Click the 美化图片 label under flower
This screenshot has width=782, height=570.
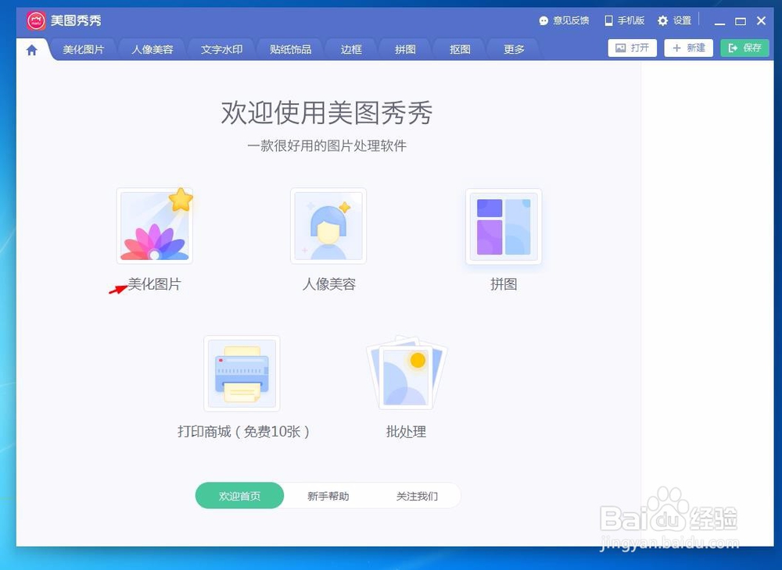(155, 284)
